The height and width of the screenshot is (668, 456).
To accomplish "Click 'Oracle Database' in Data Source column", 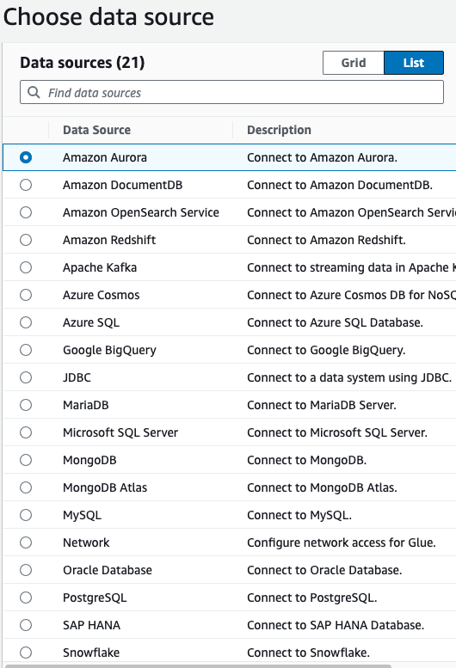I will click(108, 570).
